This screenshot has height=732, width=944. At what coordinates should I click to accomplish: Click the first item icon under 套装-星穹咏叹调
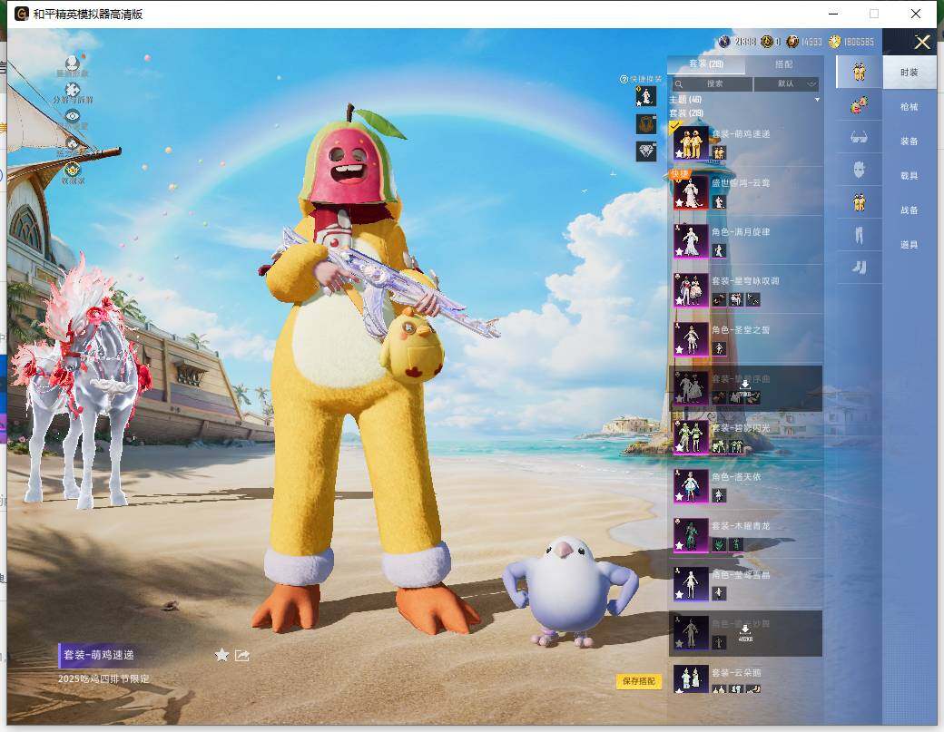(719, 299)
